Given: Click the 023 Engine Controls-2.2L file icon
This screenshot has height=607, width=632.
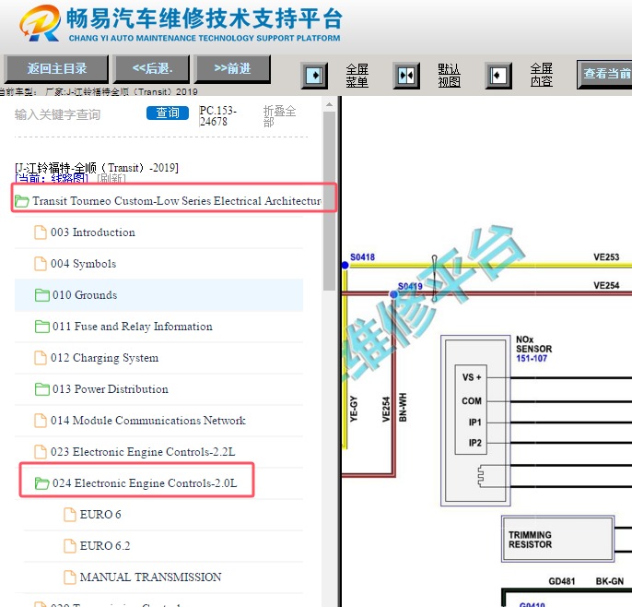Looking at the screenshot, I should point(41,452).
